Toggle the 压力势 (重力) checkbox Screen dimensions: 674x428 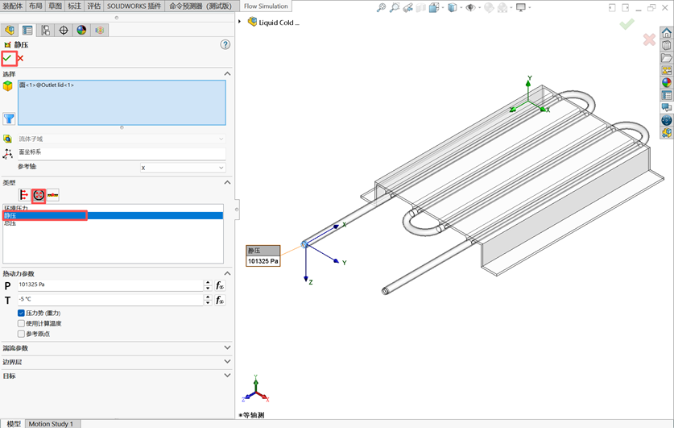(21, 314)
